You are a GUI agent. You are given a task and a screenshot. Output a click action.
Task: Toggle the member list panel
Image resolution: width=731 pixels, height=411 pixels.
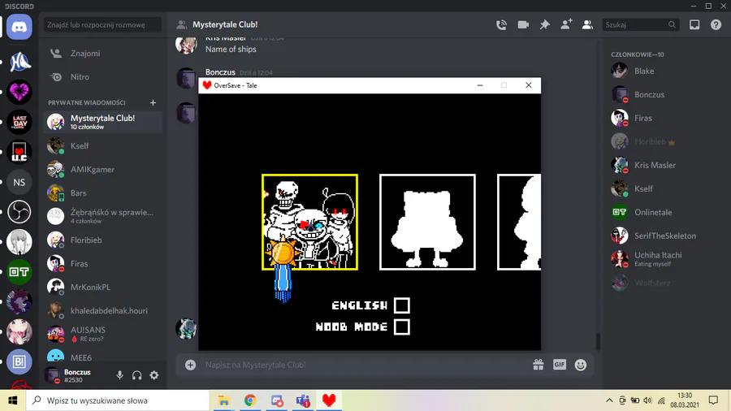pos(587,24)
